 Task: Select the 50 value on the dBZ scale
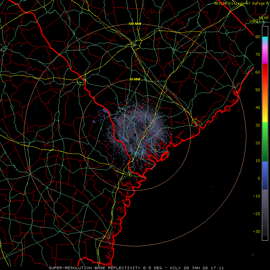pyautogui.click(x=258, y=90)
